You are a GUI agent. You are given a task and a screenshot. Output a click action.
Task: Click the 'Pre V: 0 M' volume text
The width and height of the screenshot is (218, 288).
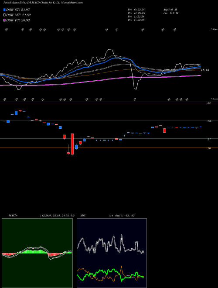pyautogui.click(x=170, y=13)
